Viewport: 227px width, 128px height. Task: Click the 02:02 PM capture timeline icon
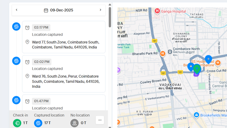[x=16, y=61]
